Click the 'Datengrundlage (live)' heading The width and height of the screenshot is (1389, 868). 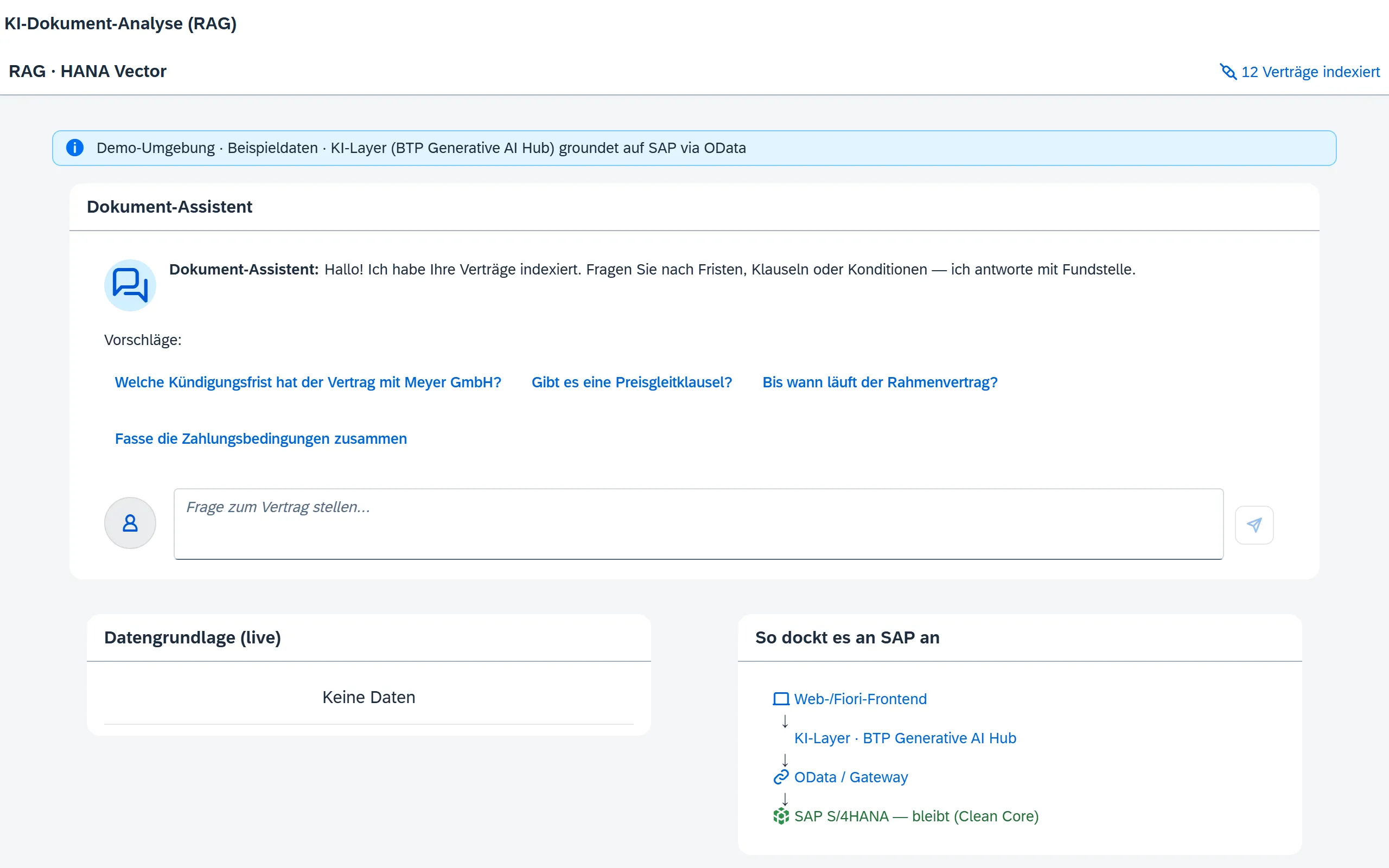coord(192,637)
